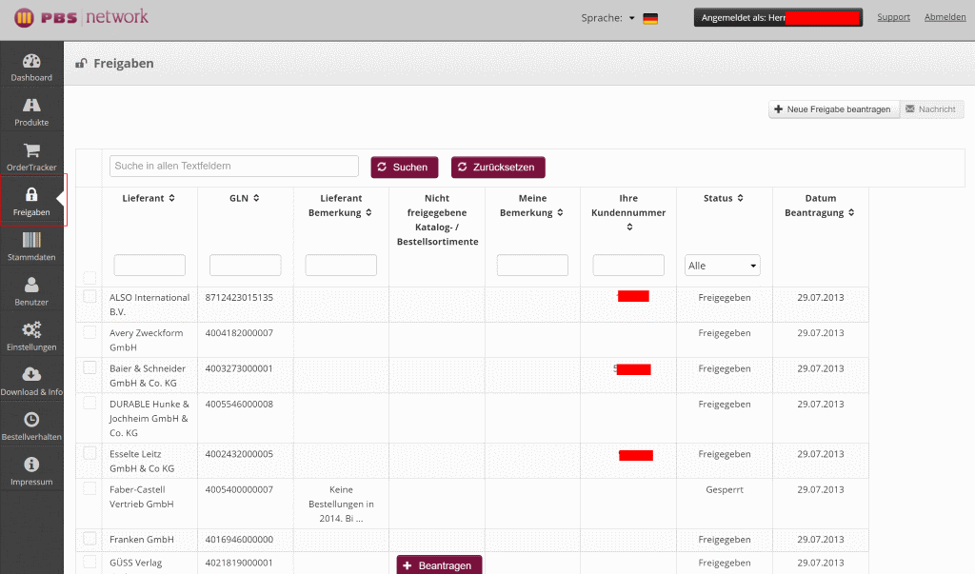Focus the 'Suche in allen Textfeldern' field
This screenshot has height=574, width=975.
click(x=233, y=166)
